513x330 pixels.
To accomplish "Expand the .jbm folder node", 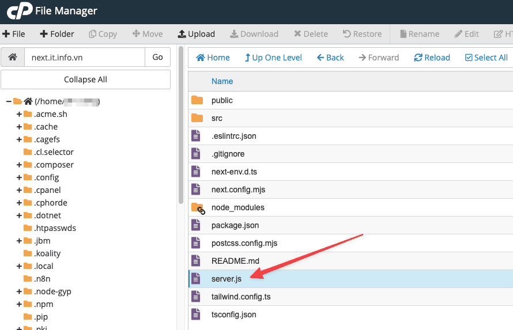I will tap(19, 241).
